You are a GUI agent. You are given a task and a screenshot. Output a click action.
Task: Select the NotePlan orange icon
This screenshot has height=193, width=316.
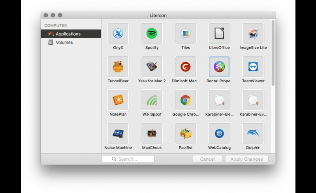point(118,100)
